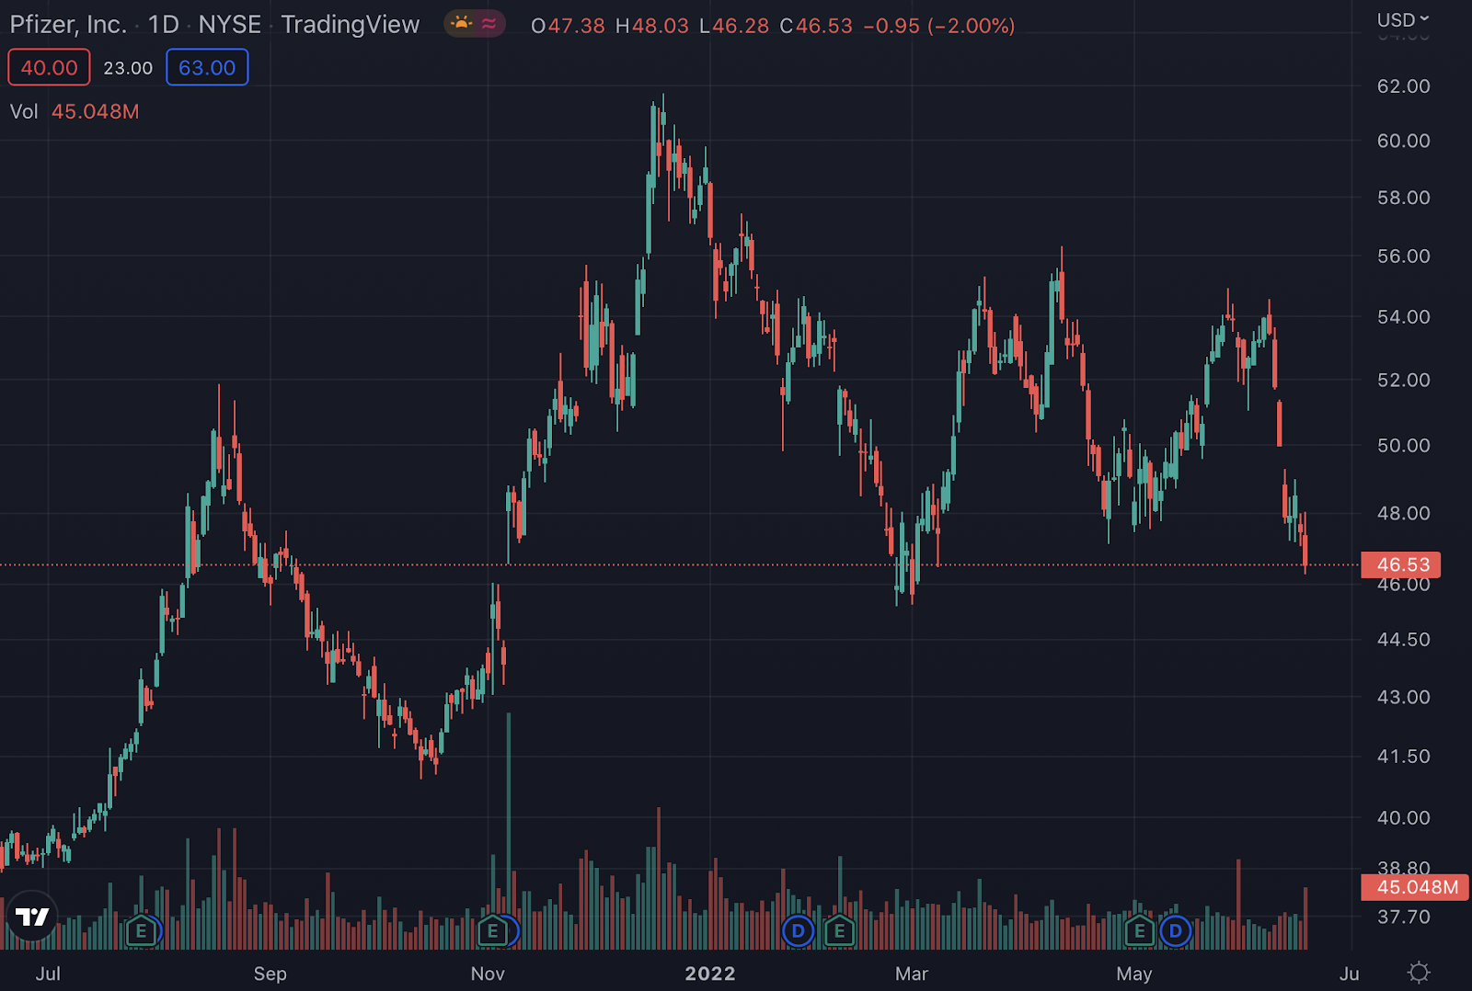Click the close price C46.53 value

click(x=816, y=26)
